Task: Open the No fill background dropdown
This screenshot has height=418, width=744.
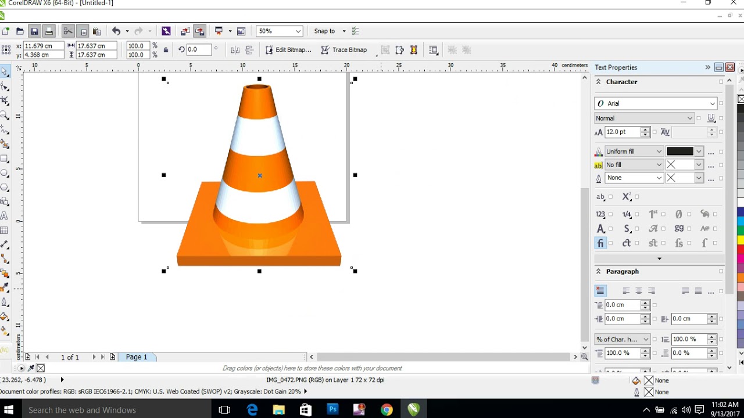Action: coord(659,165)
